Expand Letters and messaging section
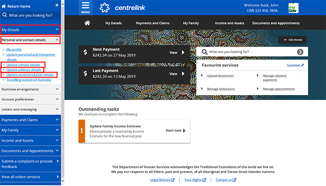The height and width of the screenshot is (186, 326). pos(31,109)
